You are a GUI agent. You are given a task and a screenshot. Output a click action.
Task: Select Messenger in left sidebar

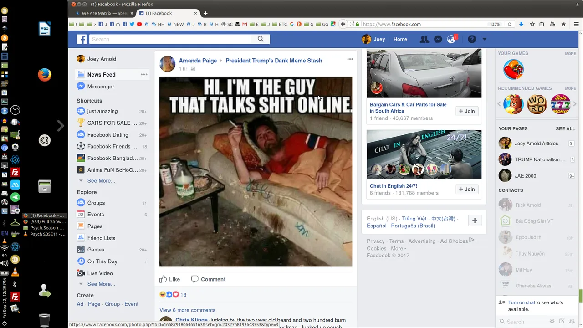(101, 87)
